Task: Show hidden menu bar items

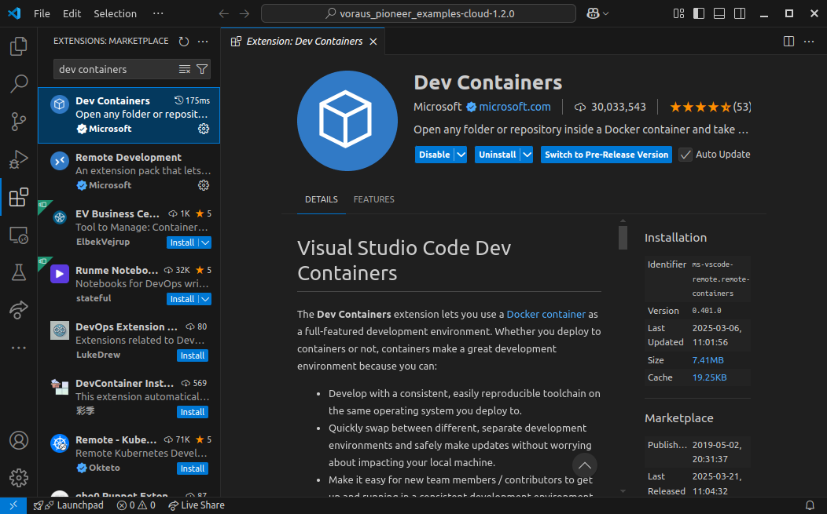Action: (158, 13)
